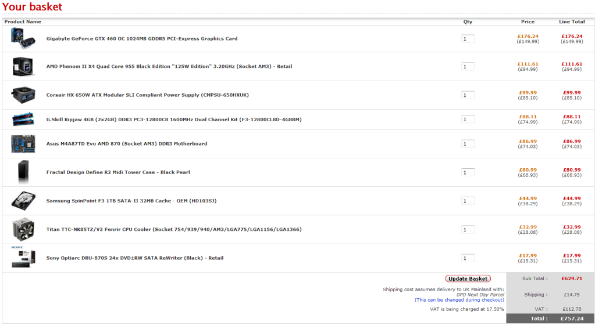Open the Corsair HX 650W Power Supply link
595x326 pixels.
(x=148, y=95)
